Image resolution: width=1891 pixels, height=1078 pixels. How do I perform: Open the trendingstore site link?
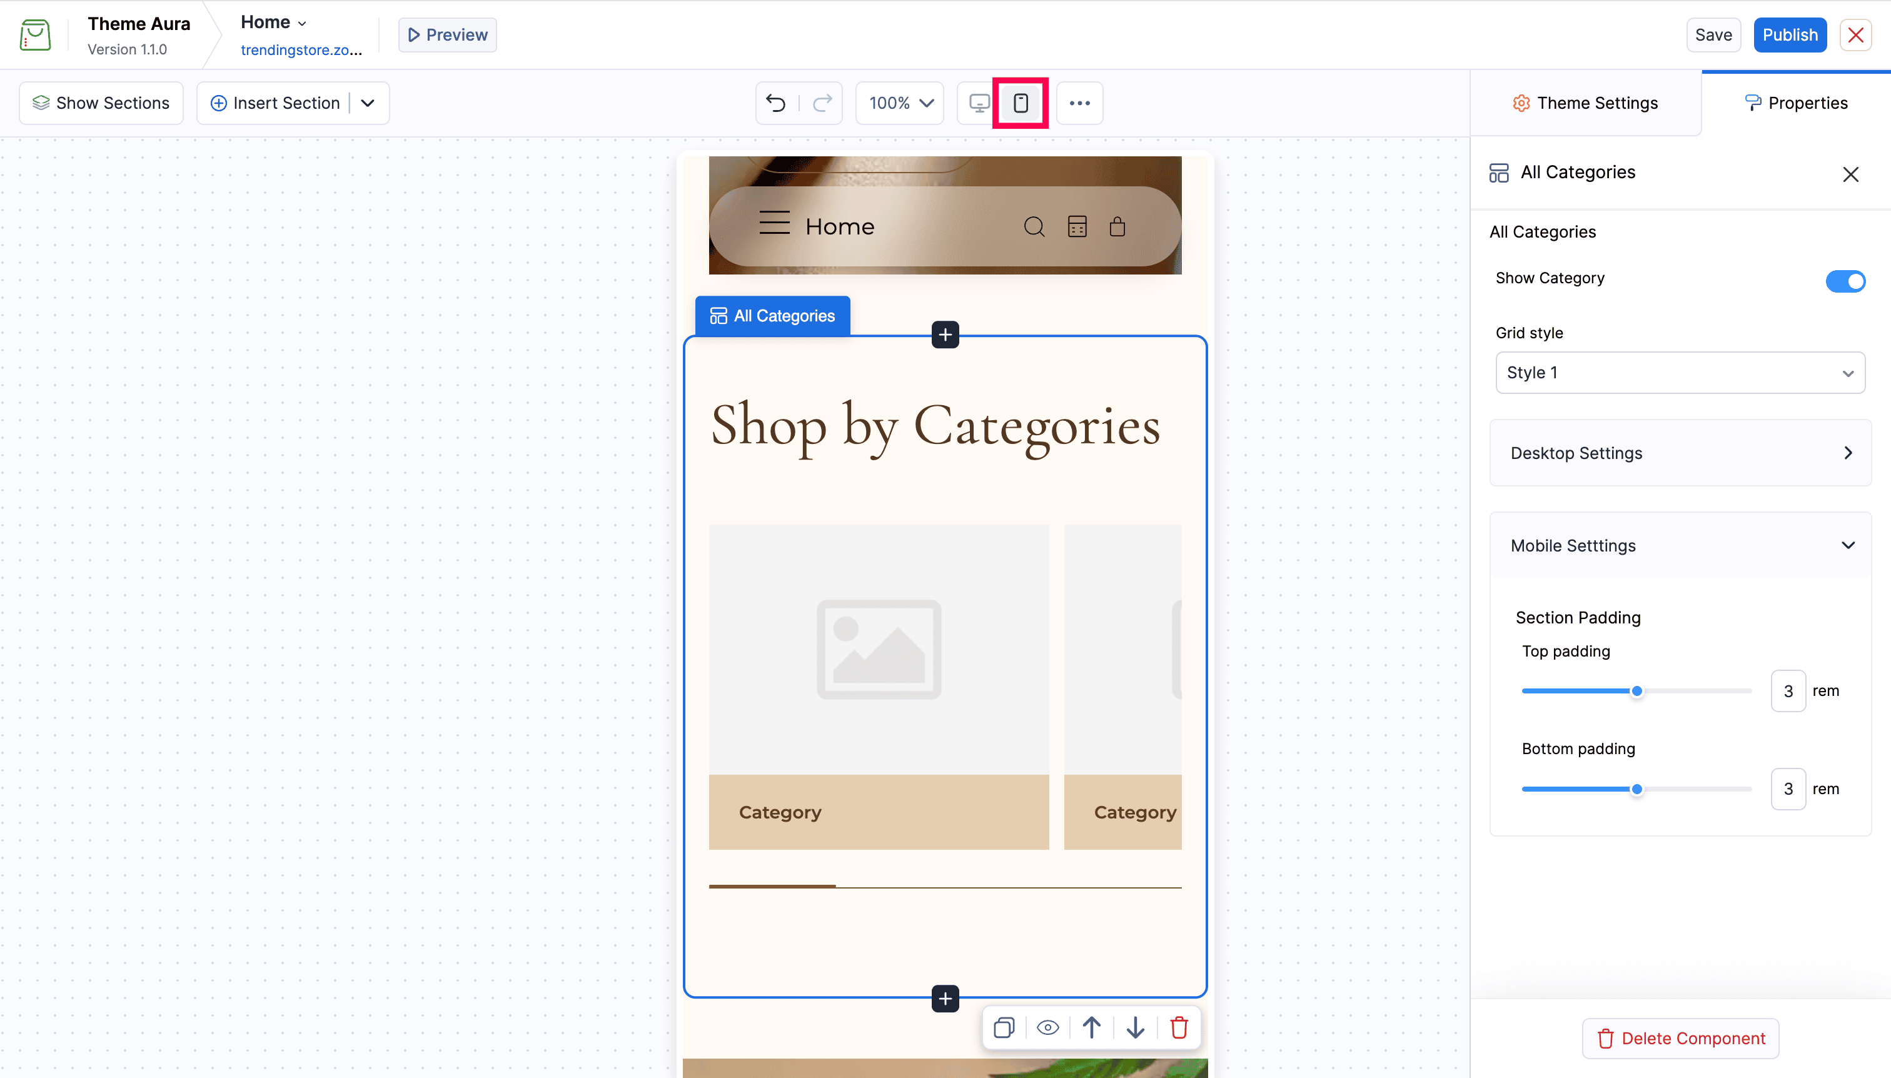pyautogui.click(x=301, y=51)
